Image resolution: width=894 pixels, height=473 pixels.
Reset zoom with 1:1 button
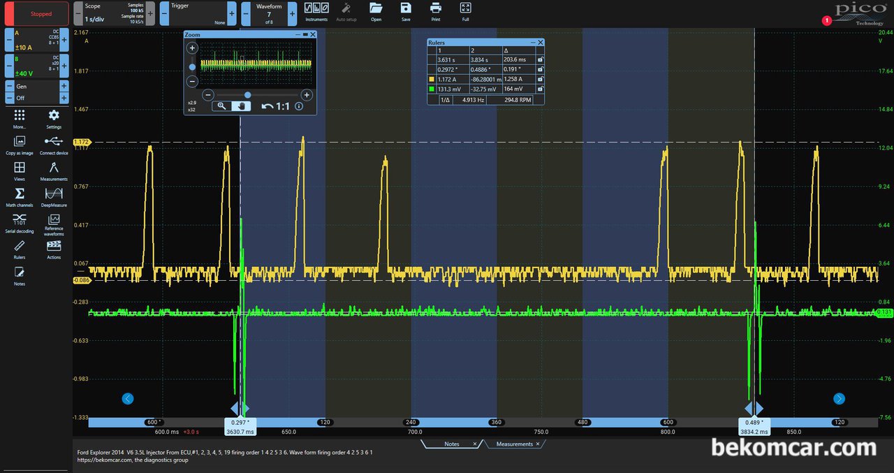tap(283, 106)
